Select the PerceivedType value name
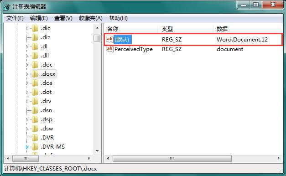 (134, 49)
